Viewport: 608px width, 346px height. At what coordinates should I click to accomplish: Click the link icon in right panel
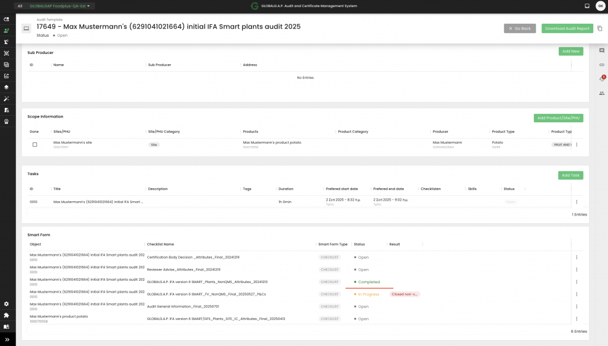click(x=601, y=65)
